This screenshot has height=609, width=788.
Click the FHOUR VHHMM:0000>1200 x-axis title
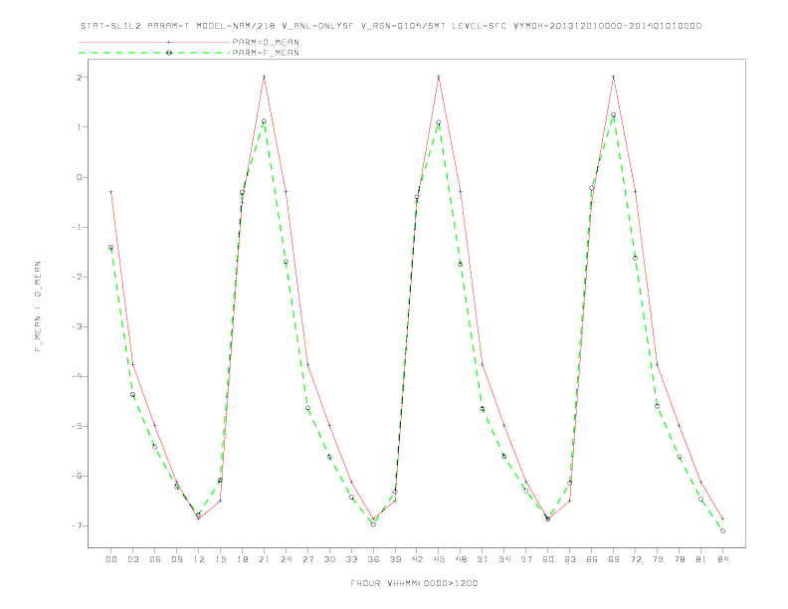(414, 583)
